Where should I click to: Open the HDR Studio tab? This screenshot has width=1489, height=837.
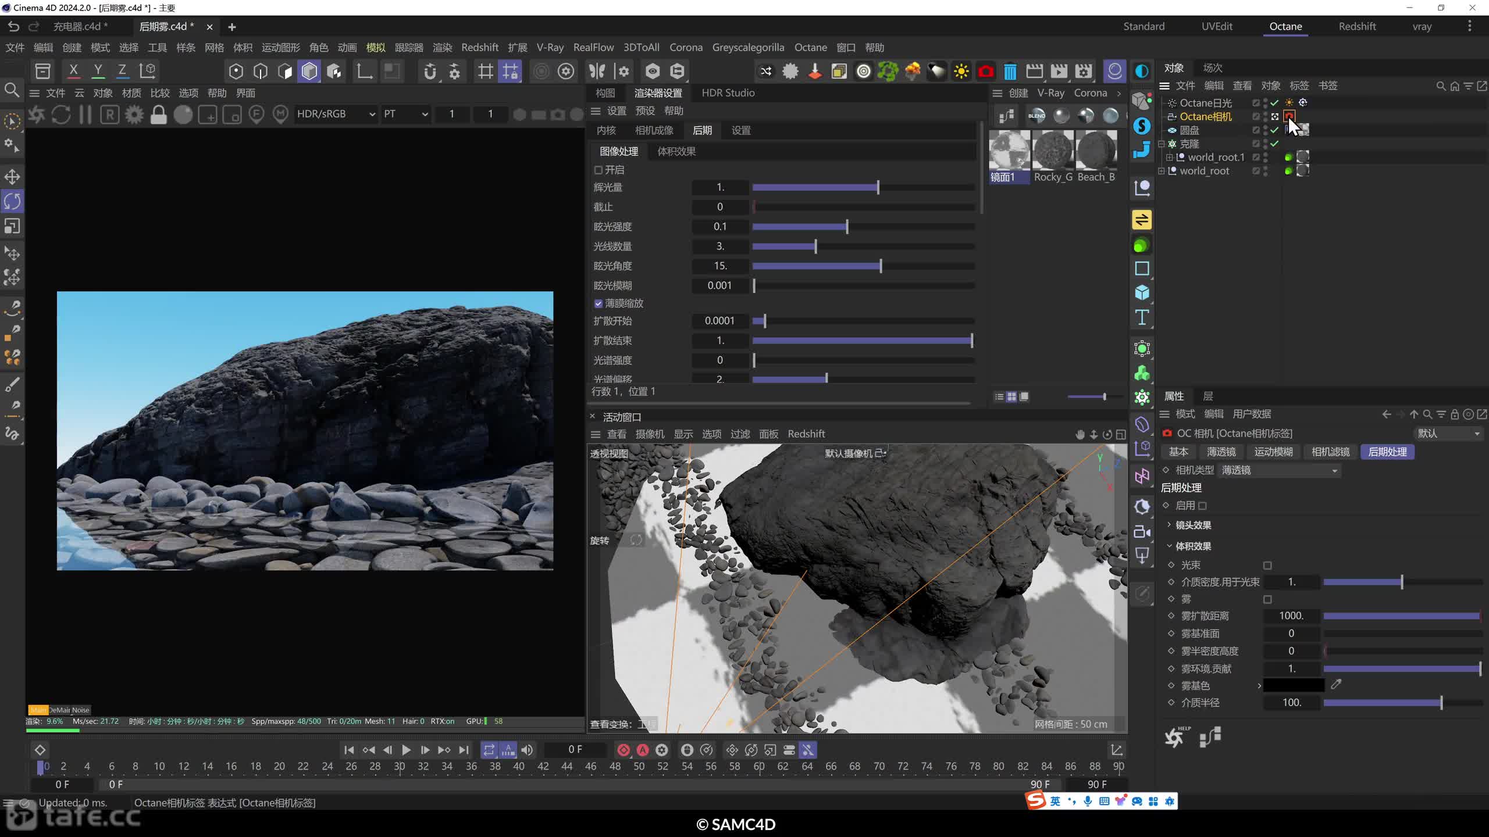click(x=728, y=92)
